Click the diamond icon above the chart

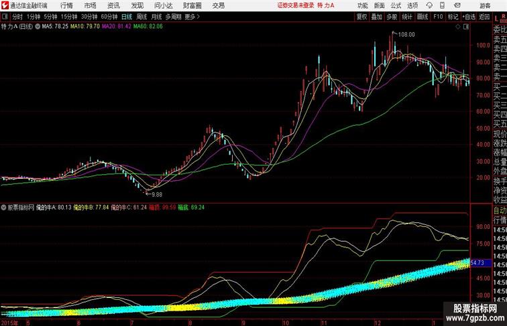pos(458,27)
